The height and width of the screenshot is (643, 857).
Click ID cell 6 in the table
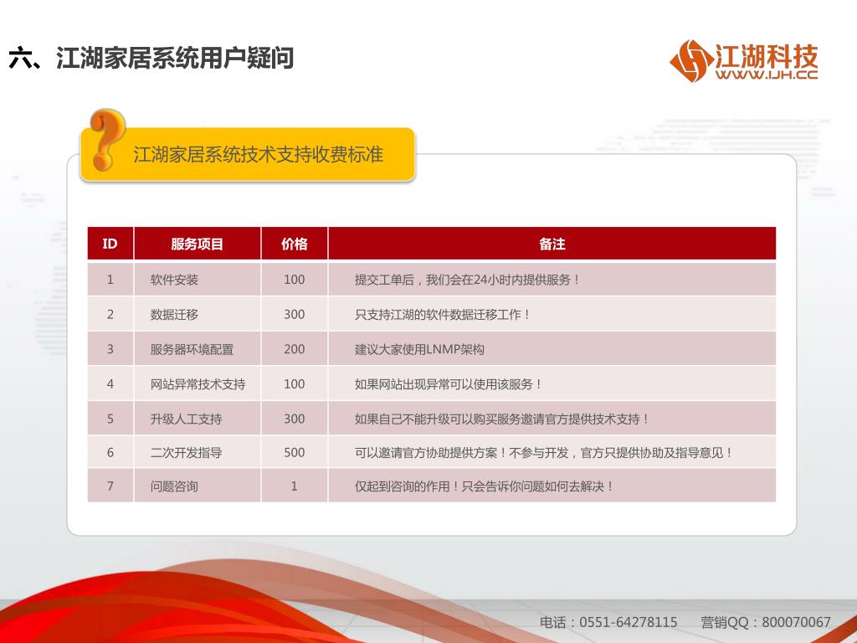[110, 453]
